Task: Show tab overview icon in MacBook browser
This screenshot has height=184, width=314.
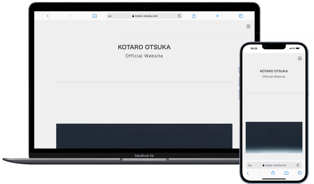Action: (x=241, y=16)
